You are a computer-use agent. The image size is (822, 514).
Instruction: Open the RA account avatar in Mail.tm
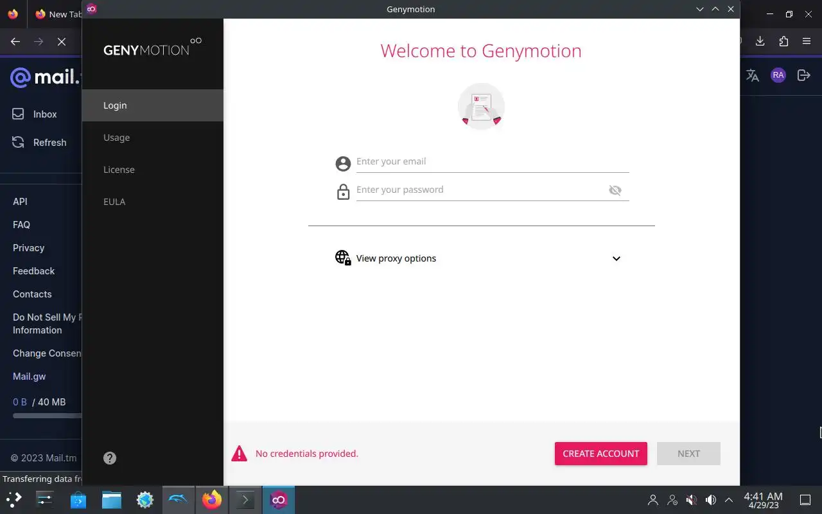click(778, 75)
